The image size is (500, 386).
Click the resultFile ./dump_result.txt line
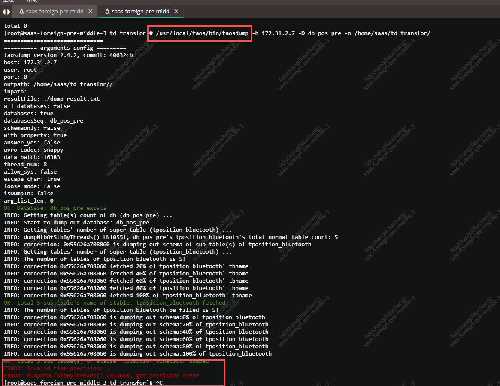(x=52, y=99)
